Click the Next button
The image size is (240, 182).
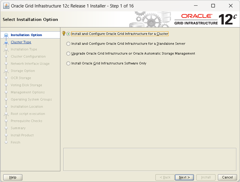(x=184, y=177)
